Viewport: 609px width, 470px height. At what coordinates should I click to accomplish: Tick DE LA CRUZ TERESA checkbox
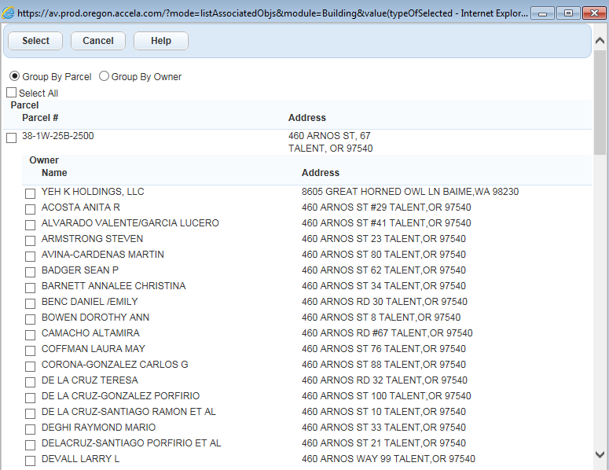(x=30, y=382)
